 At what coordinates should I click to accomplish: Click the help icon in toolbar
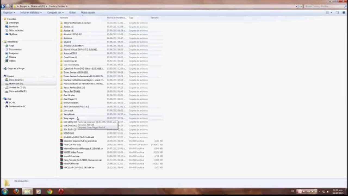(x=343, y=13)
